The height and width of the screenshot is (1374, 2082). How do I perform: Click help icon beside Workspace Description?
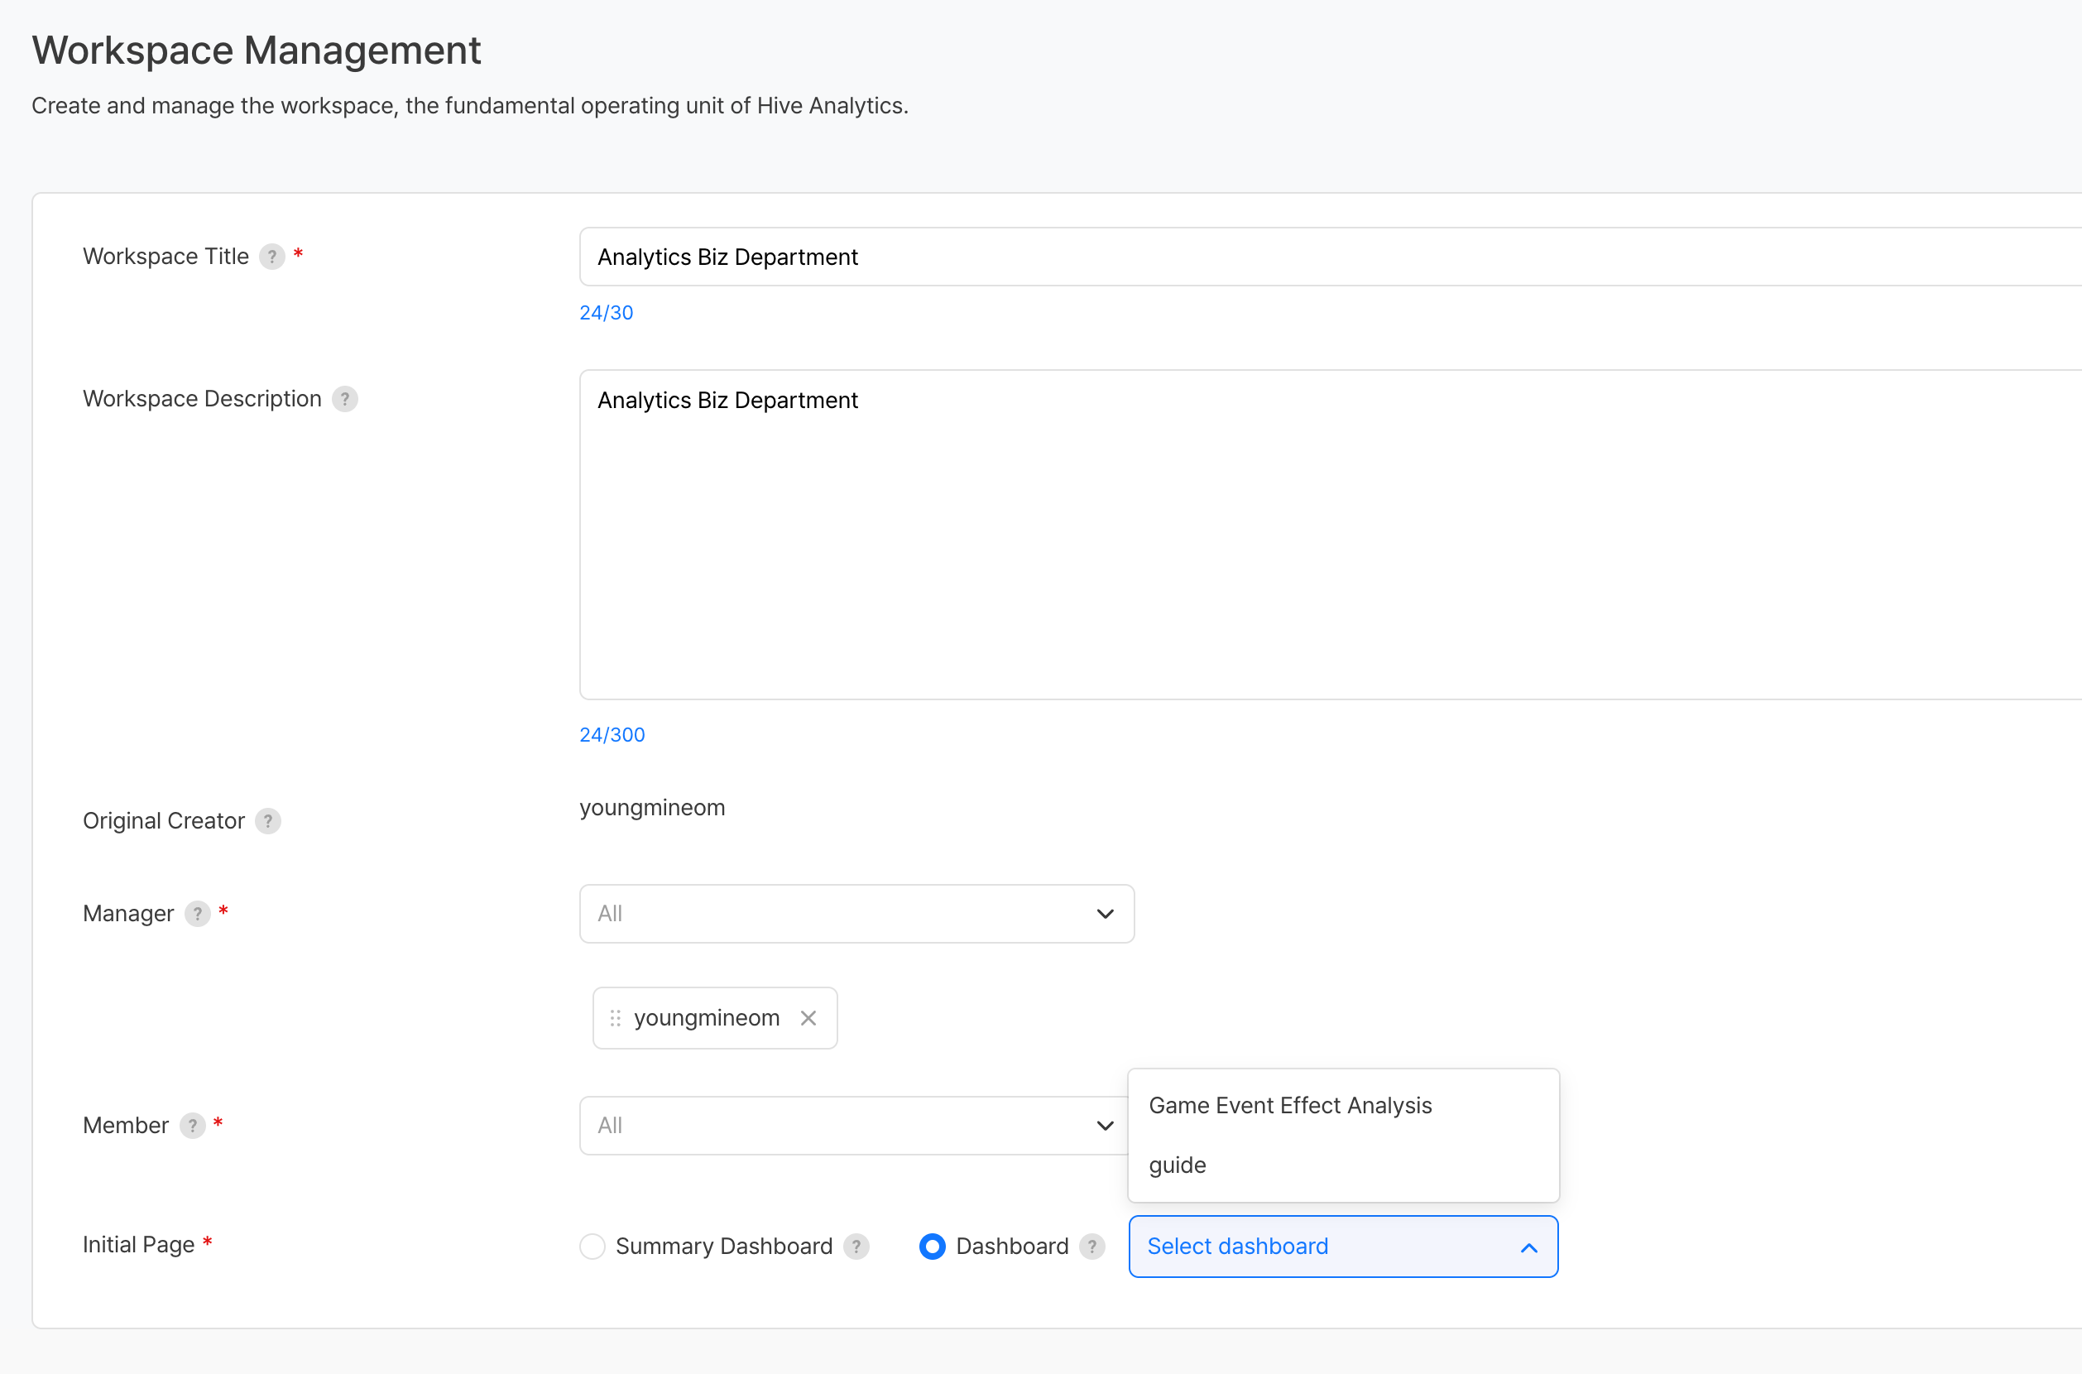[345, 400]
